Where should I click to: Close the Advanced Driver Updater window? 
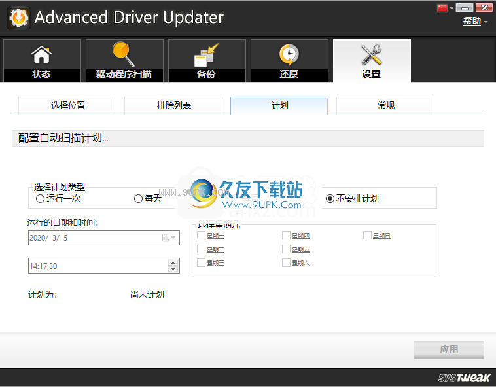[x=484, y=8]
